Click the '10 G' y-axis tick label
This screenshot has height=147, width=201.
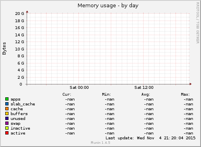19,49
